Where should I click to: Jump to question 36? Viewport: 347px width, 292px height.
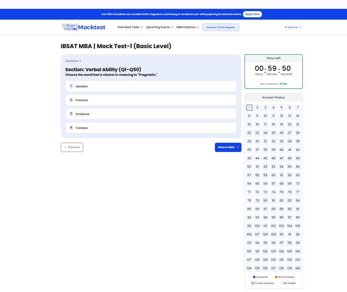249,150
